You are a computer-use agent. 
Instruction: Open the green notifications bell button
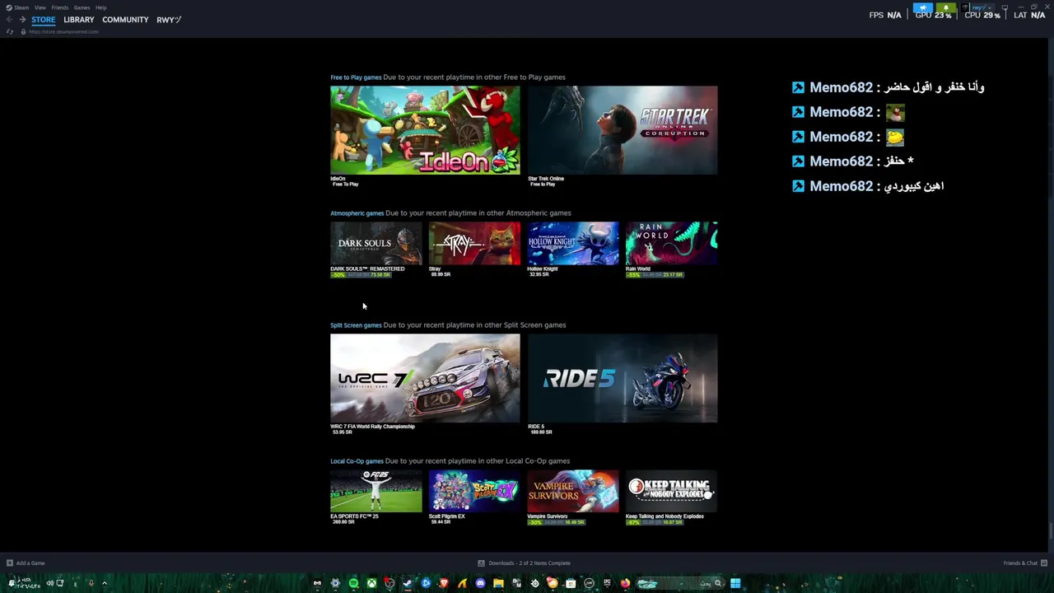[946, 7]
